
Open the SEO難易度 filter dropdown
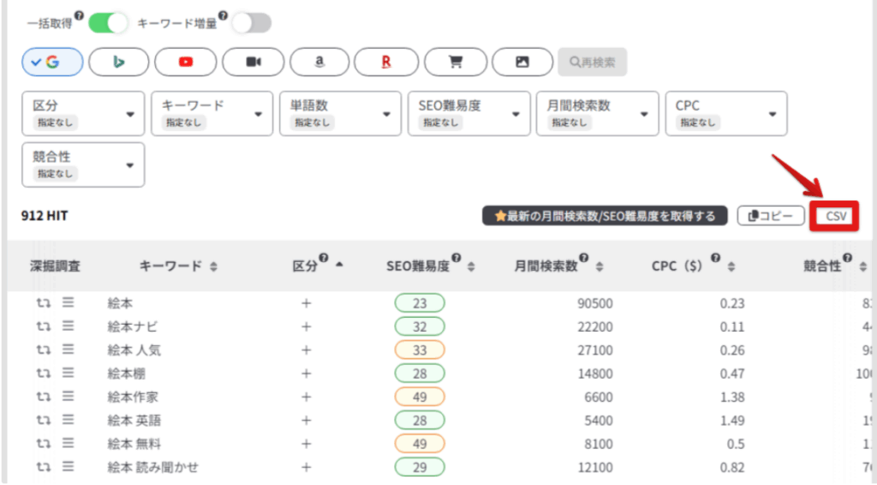[x=468, y=113]
